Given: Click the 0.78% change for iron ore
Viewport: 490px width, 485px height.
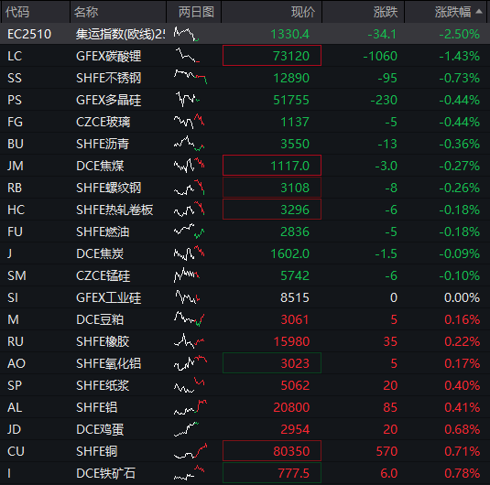Looking at the screenshot, I should [462, 473].
